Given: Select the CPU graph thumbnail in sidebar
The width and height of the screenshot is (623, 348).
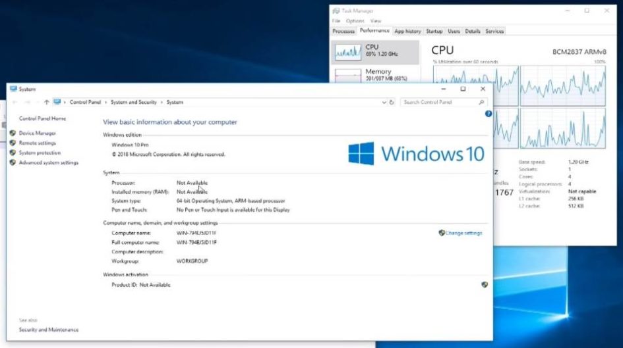Looking at the screenshot, I should tap(347, 51).
